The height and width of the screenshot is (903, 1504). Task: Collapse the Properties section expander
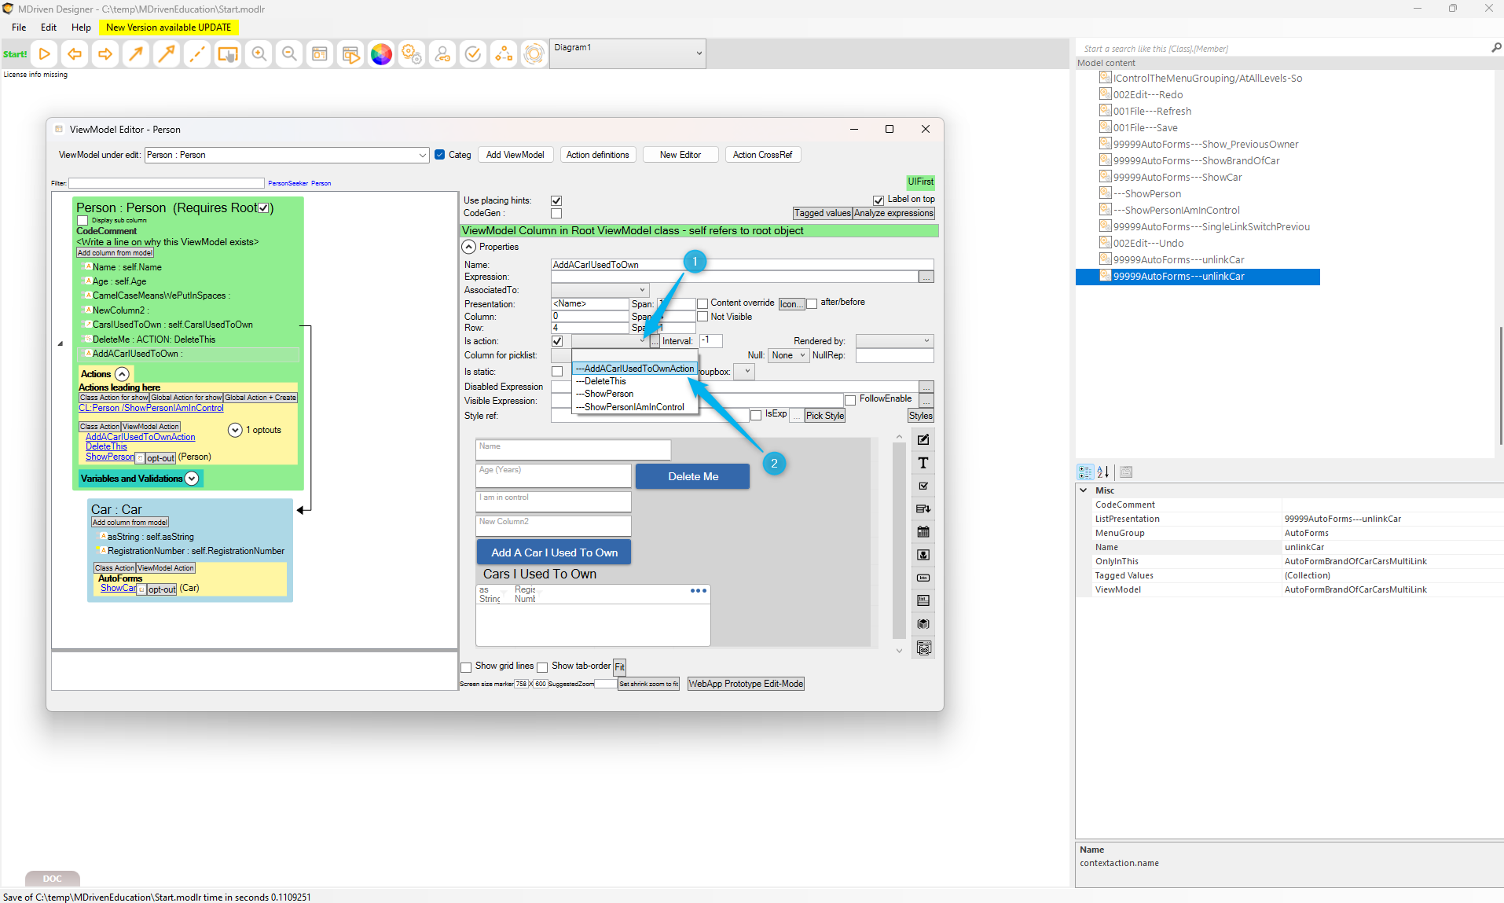point(469,247)
